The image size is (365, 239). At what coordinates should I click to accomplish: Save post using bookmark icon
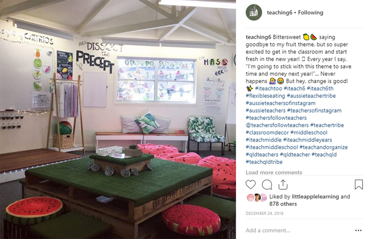pyautogui.click(x=359, y=184)
